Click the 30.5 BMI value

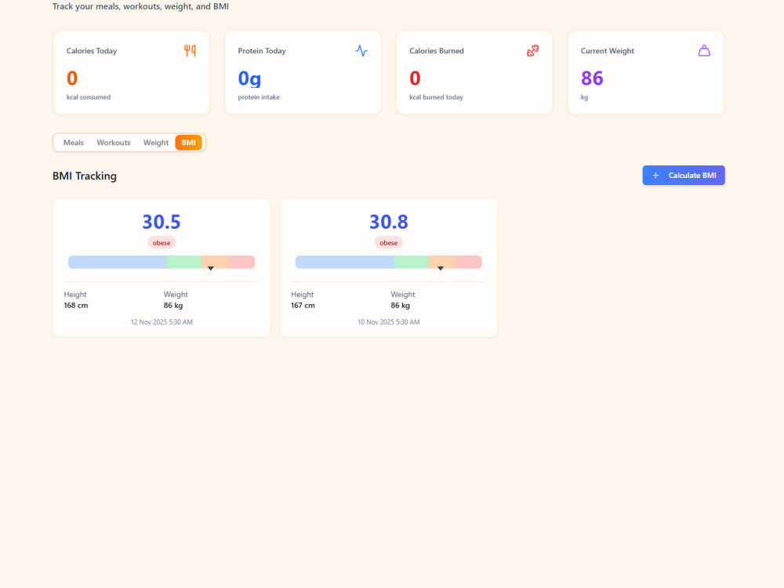click(162, 222)
